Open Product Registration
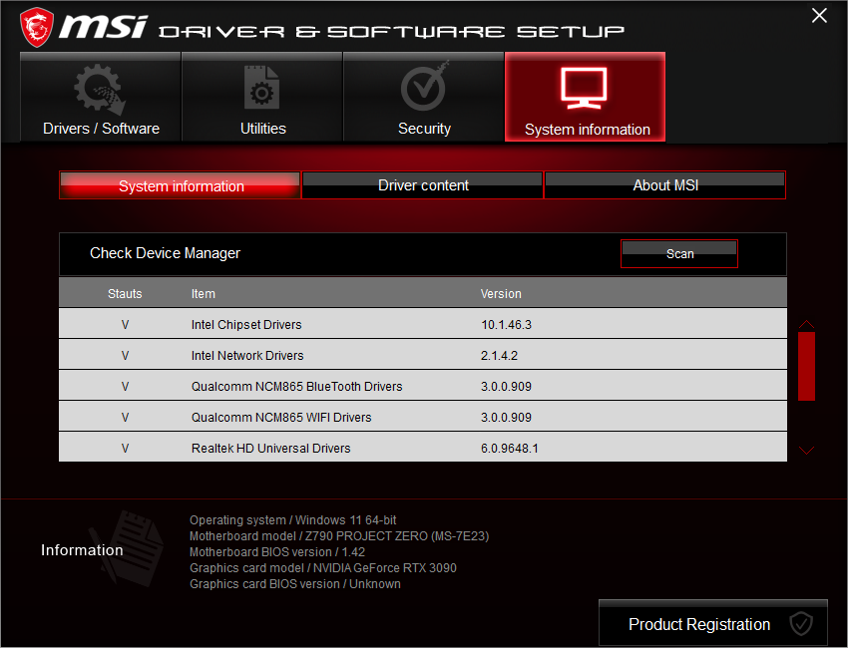 (x=698, y=623)
